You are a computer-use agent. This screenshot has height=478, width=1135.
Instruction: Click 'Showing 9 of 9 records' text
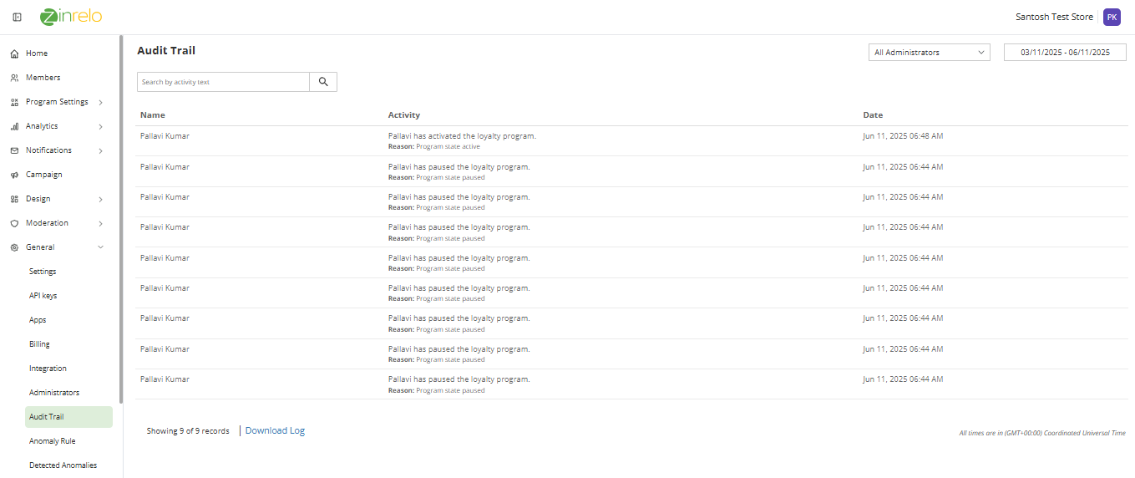188,431
